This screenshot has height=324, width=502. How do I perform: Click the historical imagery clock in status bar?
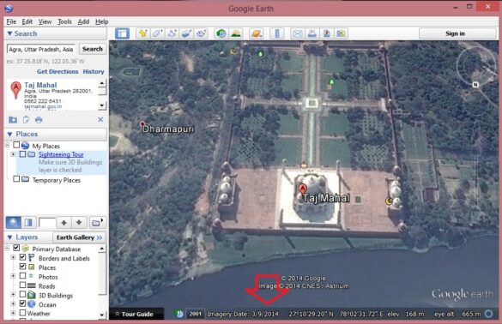179,314
